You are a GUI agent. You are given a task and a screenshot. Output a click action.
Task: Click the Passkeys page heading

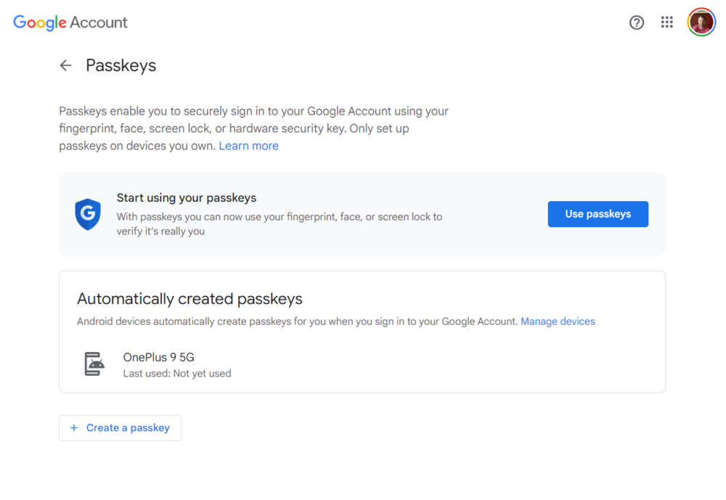point(121,65)
